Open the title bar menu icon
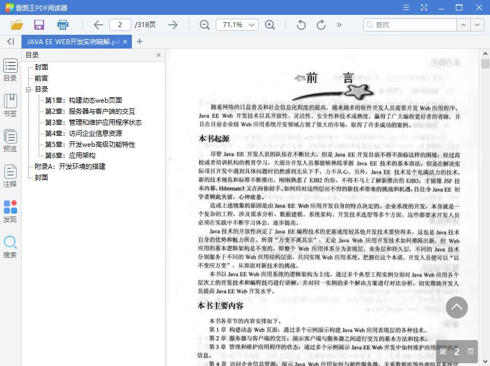Screen dimensions: 490x366 click(406, 8)
